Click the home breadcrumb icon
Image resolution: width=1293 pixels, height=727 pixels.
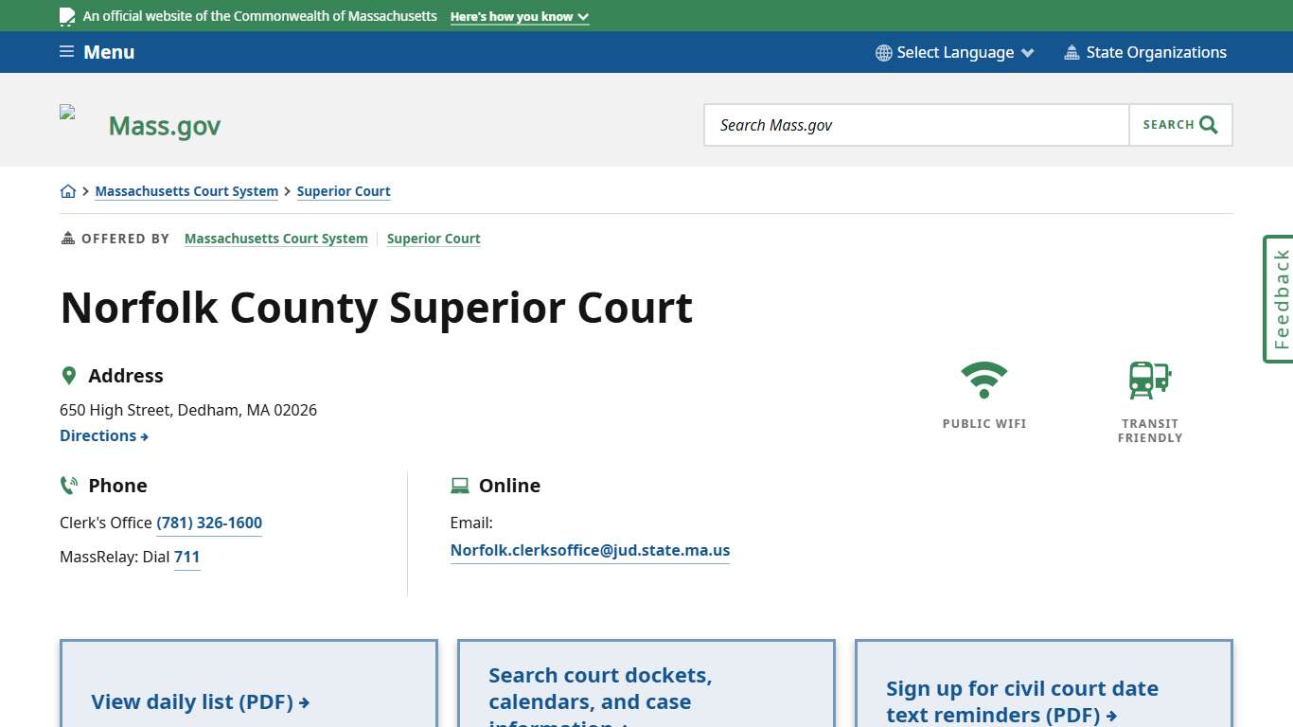[x=68, y=190]
